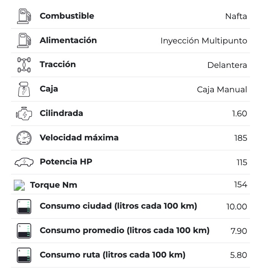266x277 pixels.
Task: Click the Torque Nm label
Action: point(54,185)
